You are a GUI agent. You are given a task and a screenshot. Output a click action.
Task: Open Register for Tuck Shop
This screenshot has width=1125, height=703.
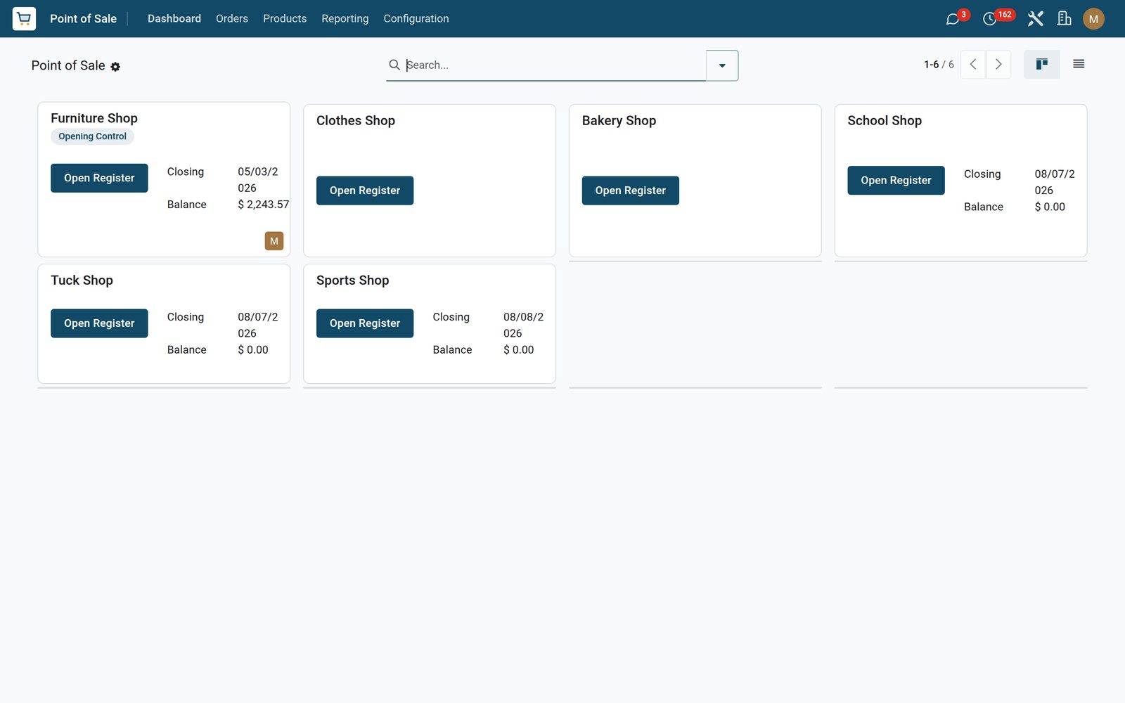click(99, 323)
